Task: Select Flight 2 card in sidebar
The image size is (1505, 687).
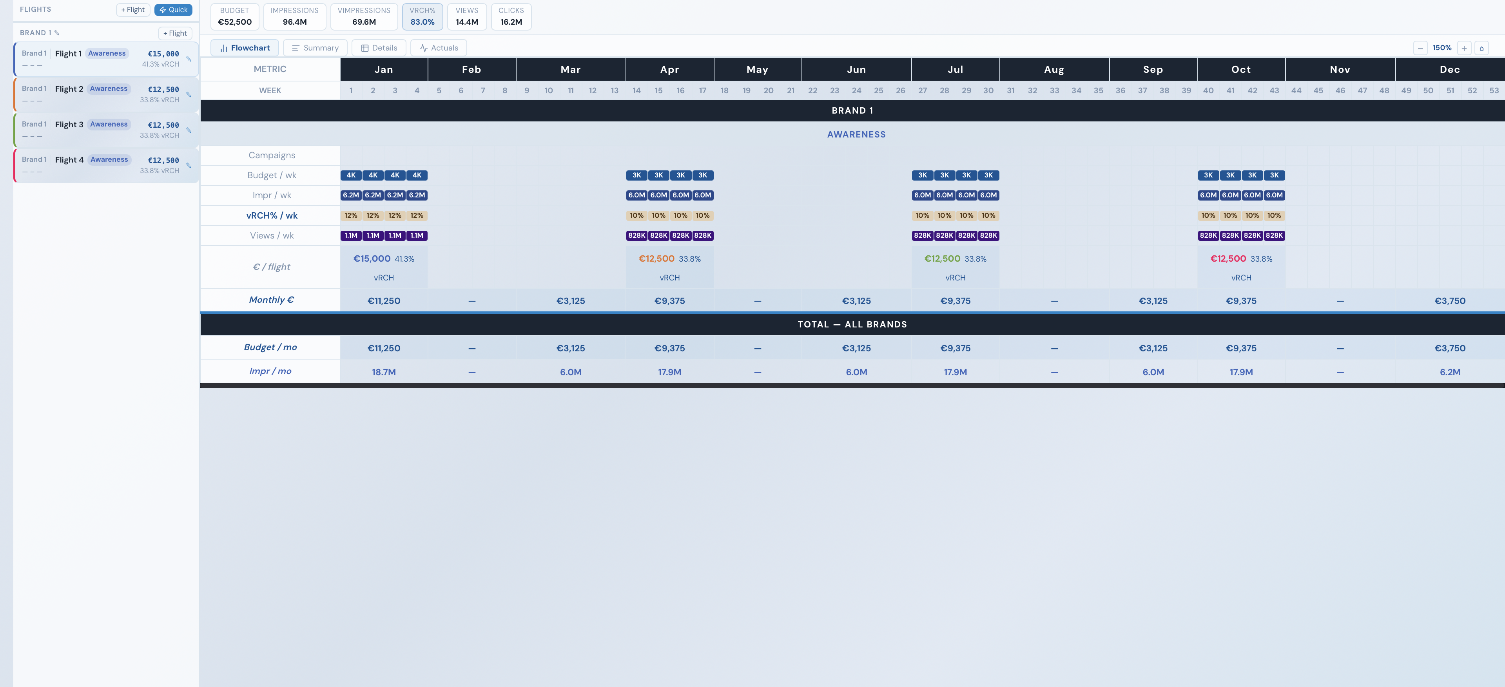Action: pyautogui.click(x=106, y=94)
